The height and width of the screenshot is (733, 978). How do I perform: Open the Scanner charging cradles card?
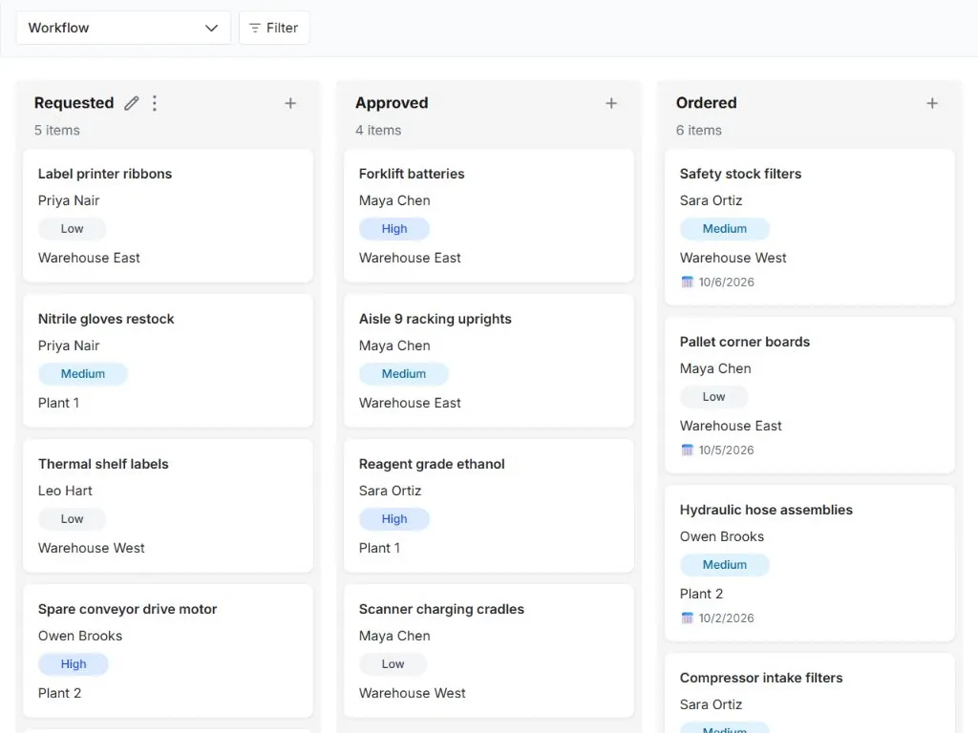coord(489,651)
